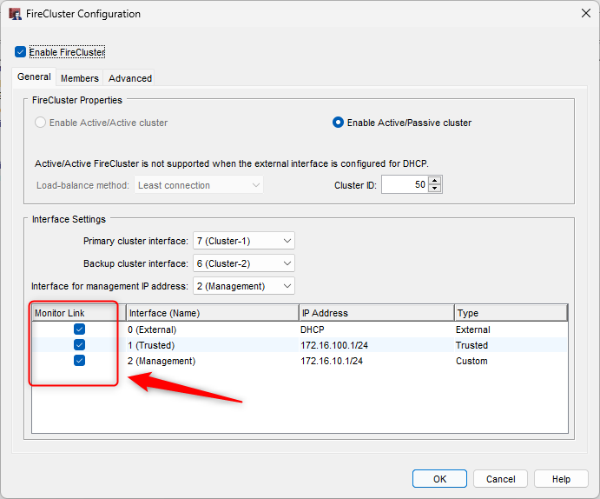
Task: Click the OK button
Action: [x=439, y=479]
